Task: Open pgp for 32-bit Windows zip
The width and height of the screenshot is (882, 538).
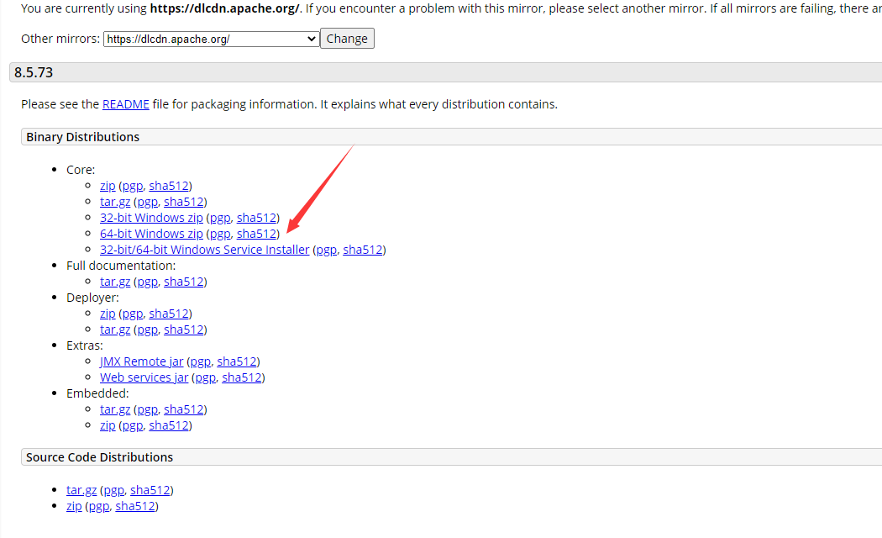Action: point(220,218)
